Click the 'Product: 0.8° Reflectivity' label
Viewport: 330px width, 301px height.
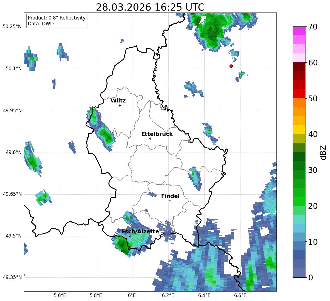pyautogui.click(x=57, y=18)
